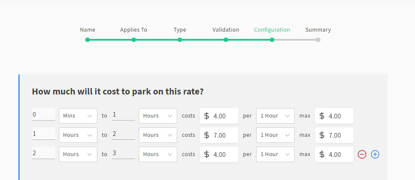415x180 pixels.
Task: Click the Summary step dot
Action: (318, 40)
